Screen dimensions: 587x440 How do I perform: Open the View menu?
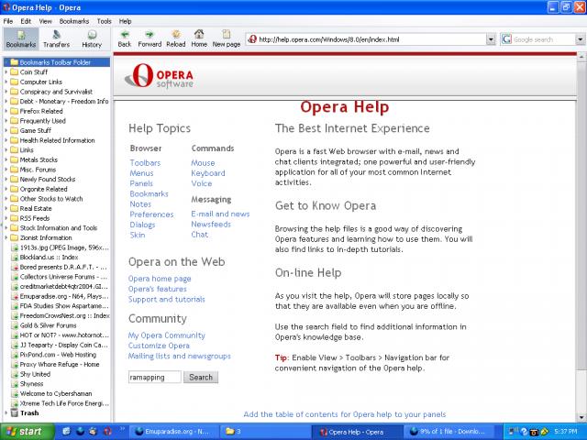45,21
